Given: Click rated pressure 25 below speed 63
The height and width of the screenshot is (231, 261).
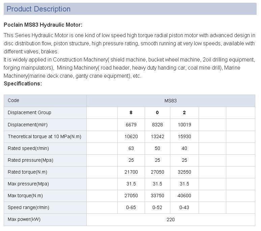Looking at the screenshot, I should click(x=131, y=160).
